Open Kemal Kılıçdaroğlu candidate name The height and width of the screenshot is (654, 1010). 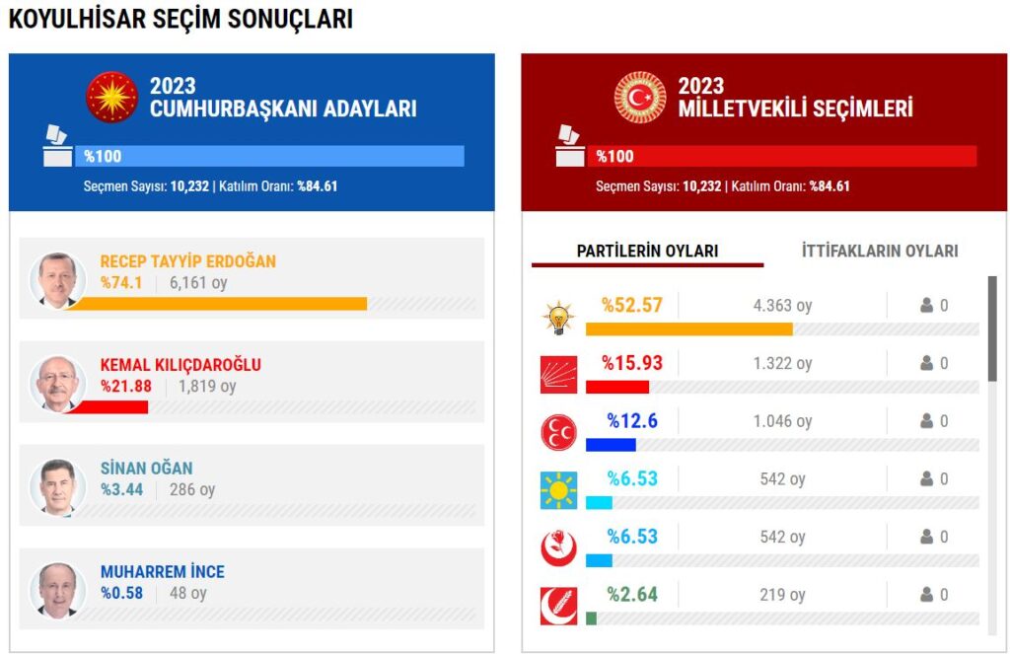click(180, 365)
